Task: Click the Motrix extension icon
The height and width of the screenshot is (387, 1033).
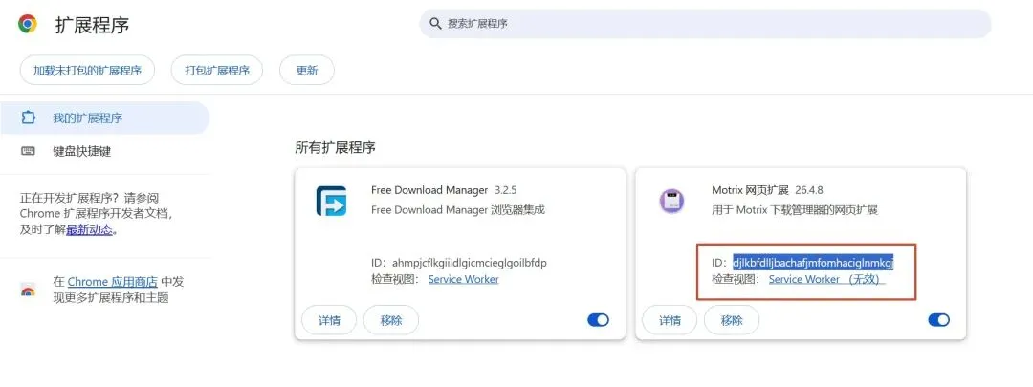Action: pos(671,200)
